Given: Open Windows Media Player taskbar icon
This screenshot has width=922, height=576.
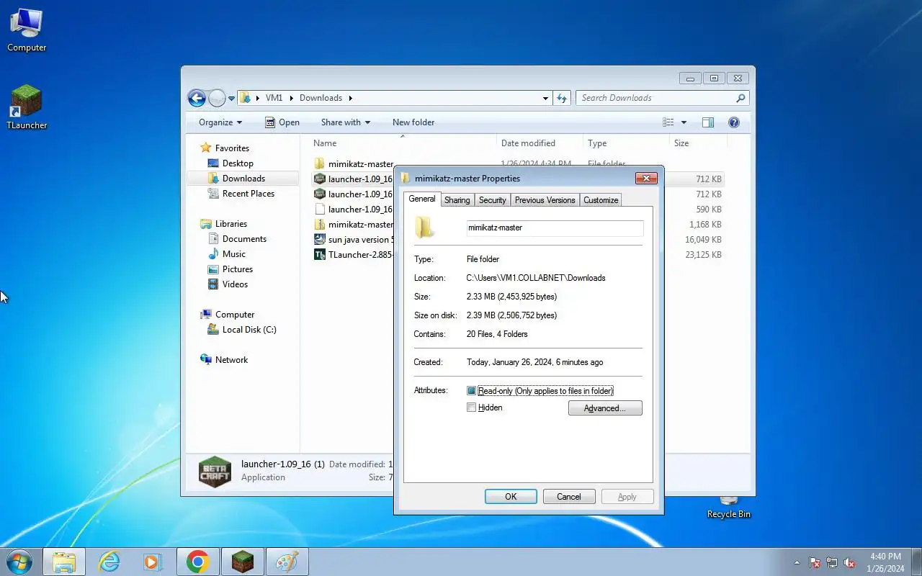Looking at the screenshot, I should [x=153, y=562].
